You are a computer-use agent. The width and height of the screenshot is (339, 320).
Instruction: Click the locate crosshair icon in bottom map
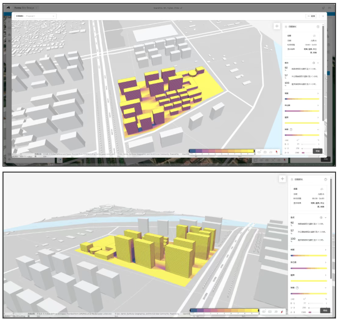coord(282,178)
